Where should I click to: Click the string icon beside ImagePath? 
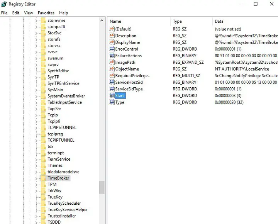click(112, 62)
